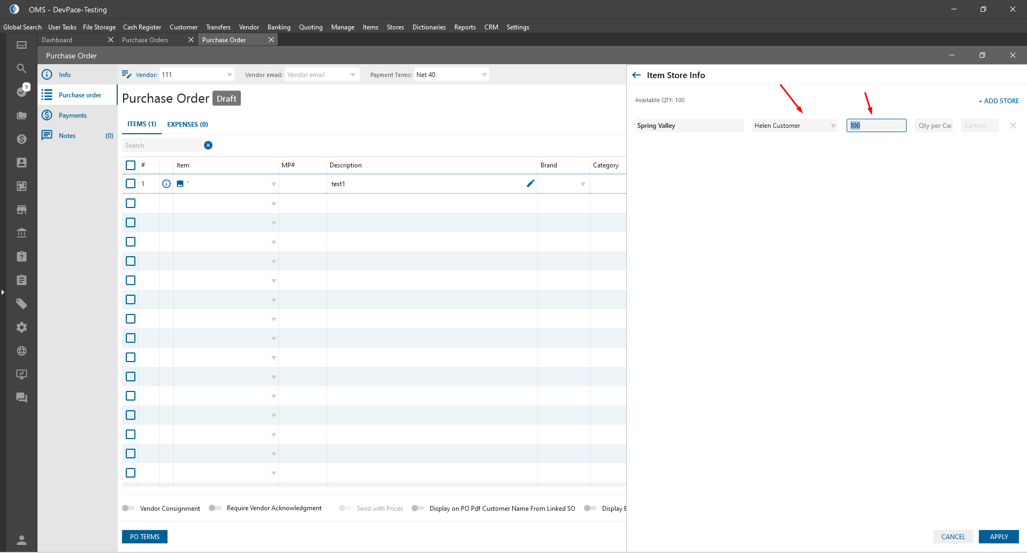Toggle the Send with Prices switch
The height and width of the screenshot is (553, 1027).
[x=345, y=508]
